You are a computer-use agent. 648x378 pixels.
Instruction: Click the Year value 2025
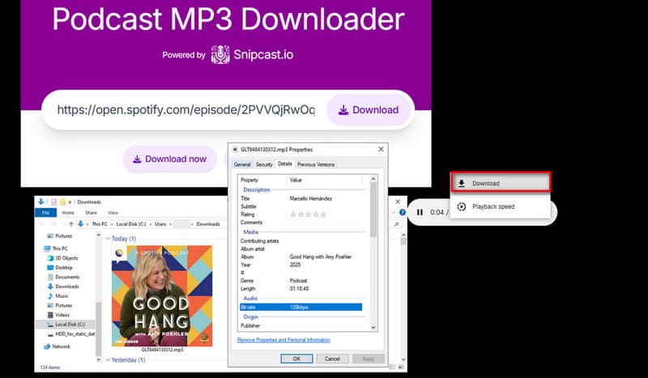click(296, 265)
